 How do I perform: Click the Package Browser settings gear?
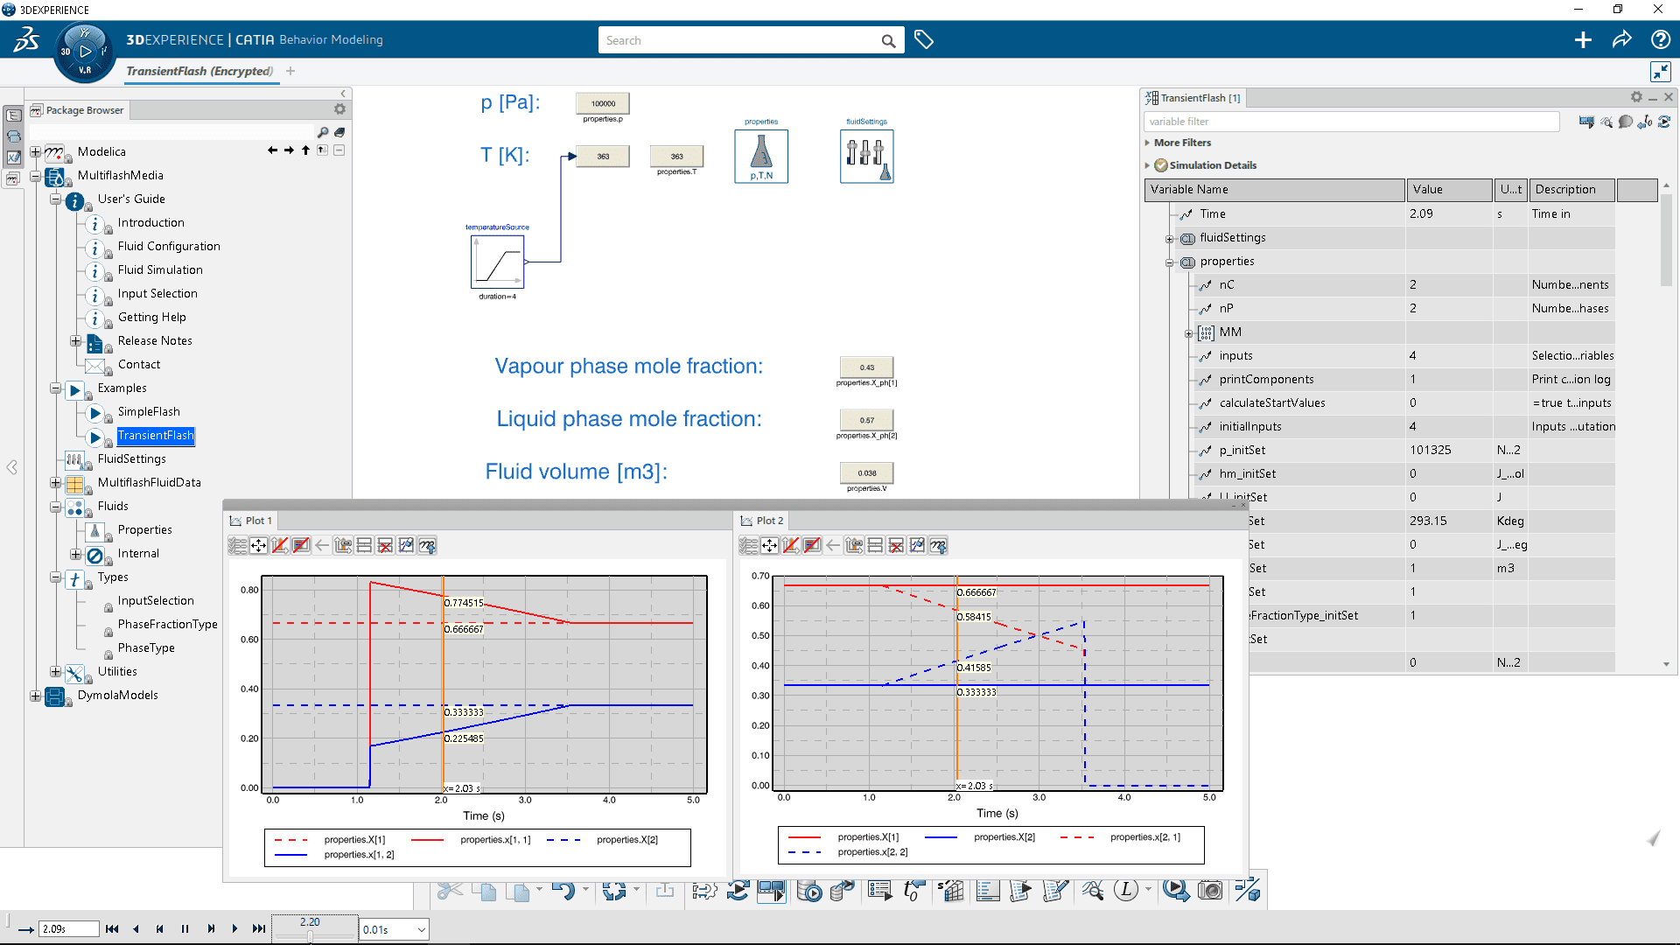(x=339, y=109)
